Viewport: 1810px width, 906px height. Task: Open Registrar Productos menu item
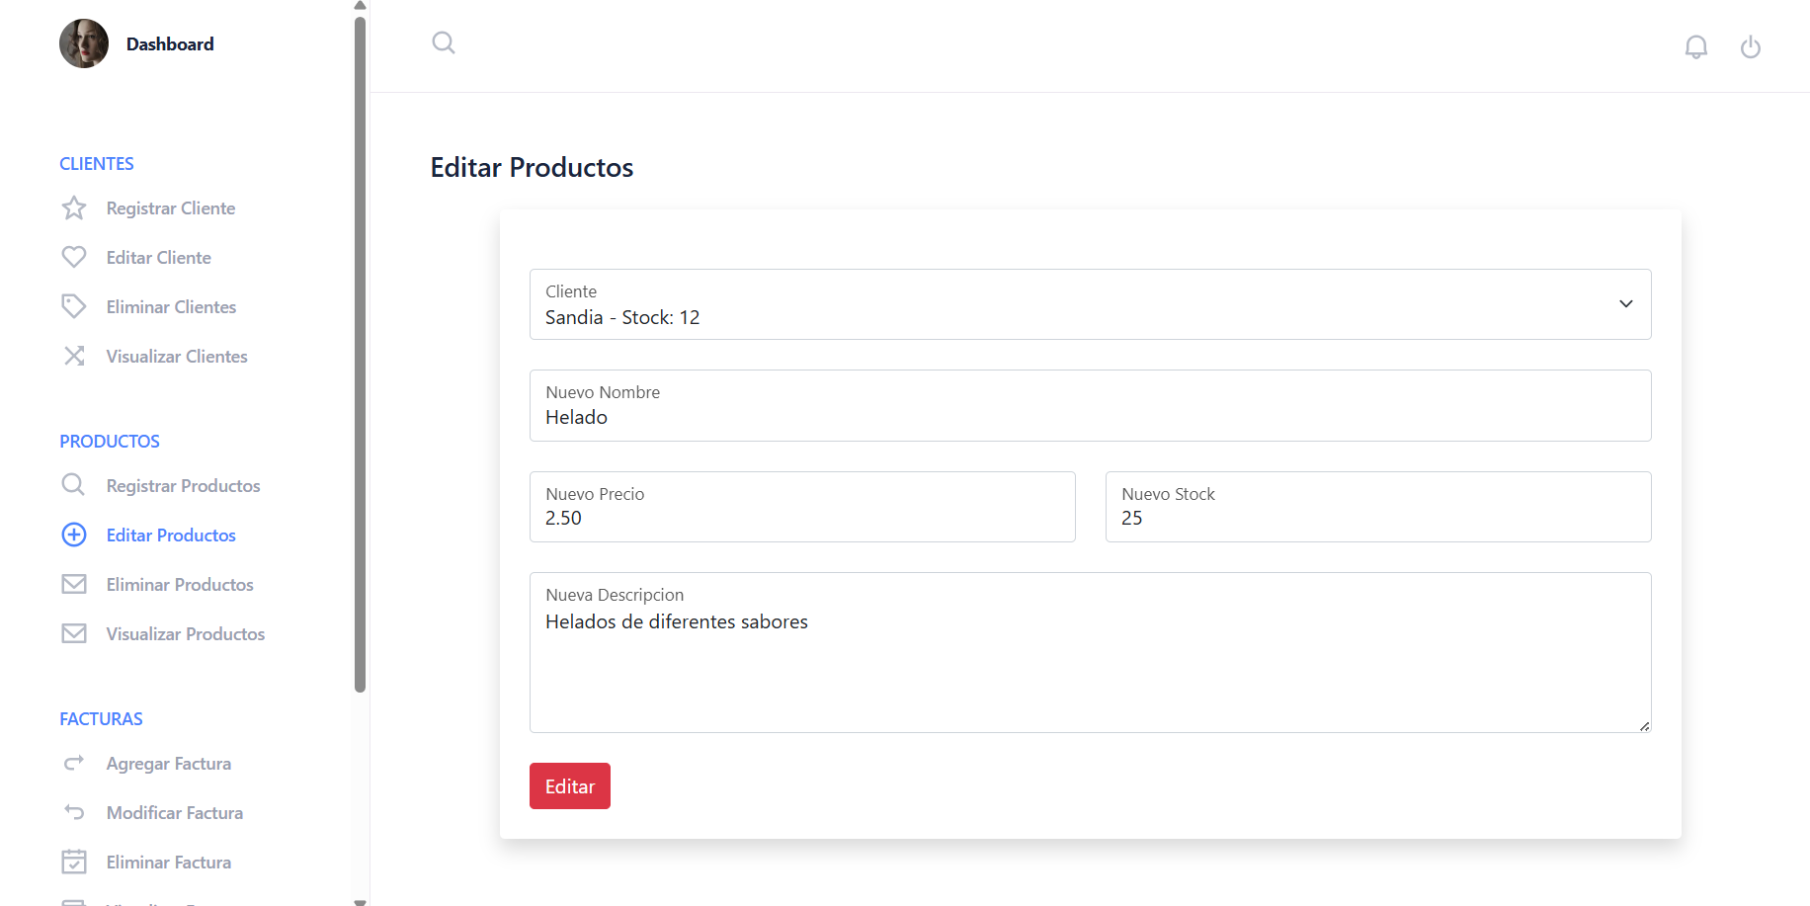(183, 486)
